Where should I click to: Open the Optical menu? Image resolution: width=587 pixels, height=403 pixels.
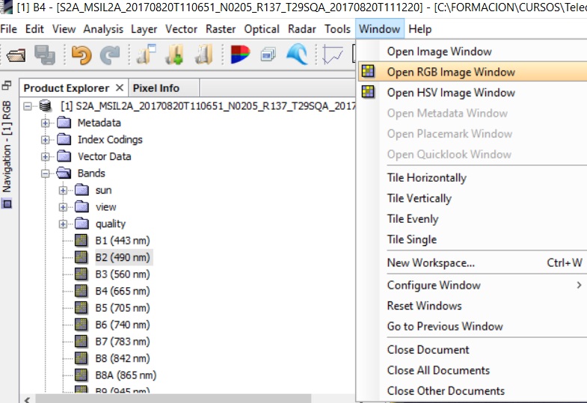[x=262, y=29]
